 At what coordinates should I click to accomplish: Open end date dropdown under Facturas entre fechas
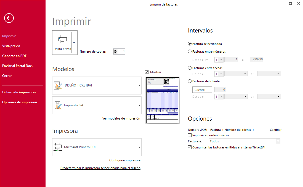278,74
